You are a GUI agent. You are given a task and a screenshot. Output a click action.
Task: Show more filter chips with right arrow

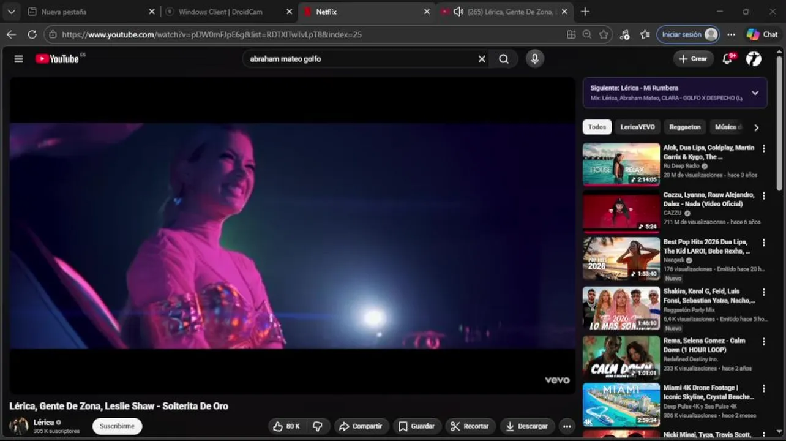pos(756,127)
